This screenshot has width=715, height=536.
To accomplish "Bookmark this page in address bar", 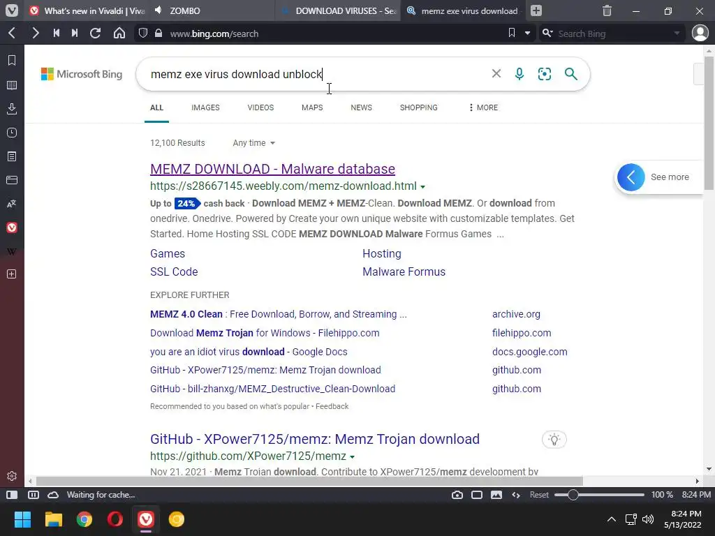I will (512, 33).
